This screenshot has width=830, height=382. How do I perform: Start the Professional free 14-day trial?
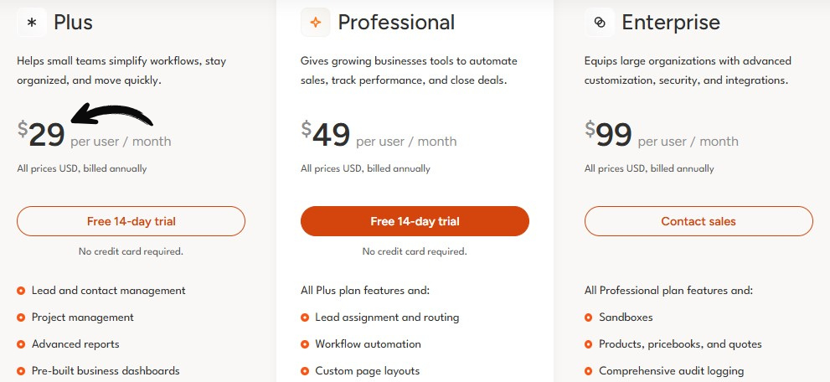coord(415,221)
